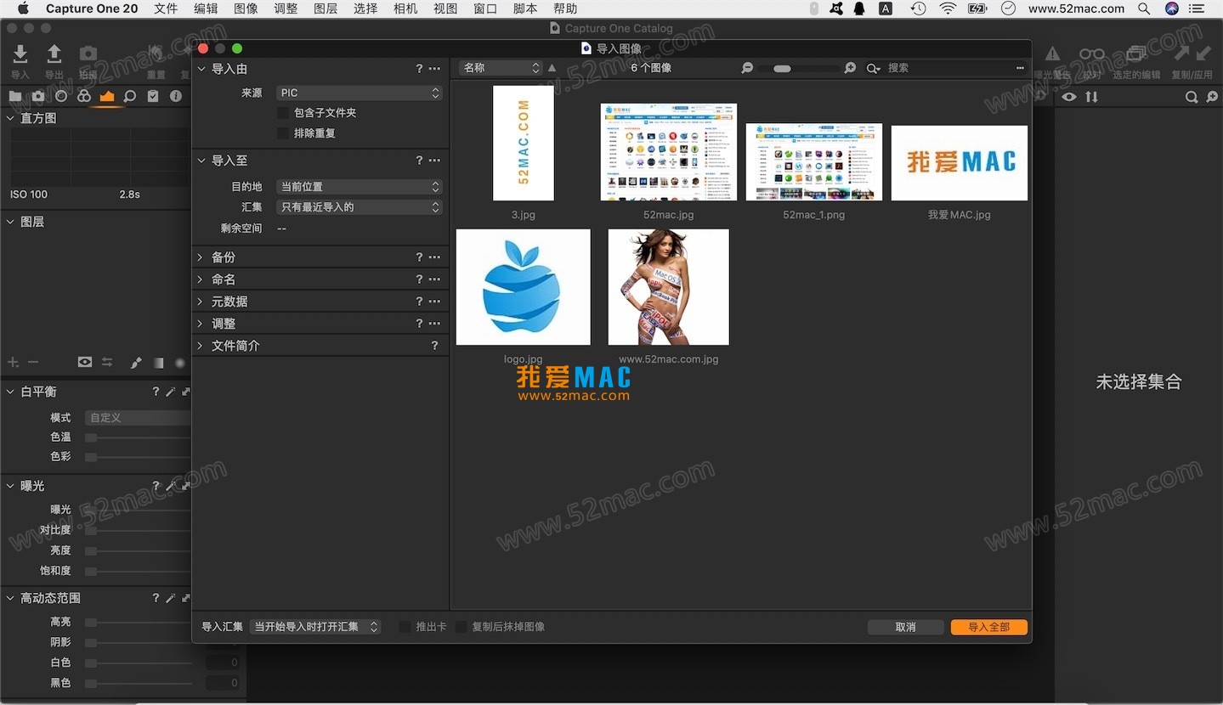The height and width of the screenshot is (705, 1223).
Task: Select the logo.jpg thumbnail
Action: tap(524, 287)
